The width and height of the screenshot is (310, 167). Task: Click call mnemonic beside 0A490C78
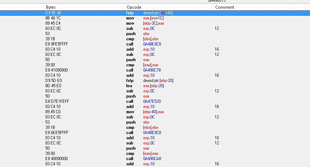pos(130,70)
